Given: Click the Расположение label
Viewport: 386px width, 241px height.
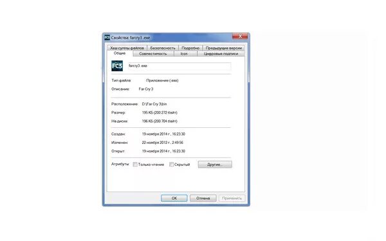Looking at the screenshot, I should click(x=125, y=104).
